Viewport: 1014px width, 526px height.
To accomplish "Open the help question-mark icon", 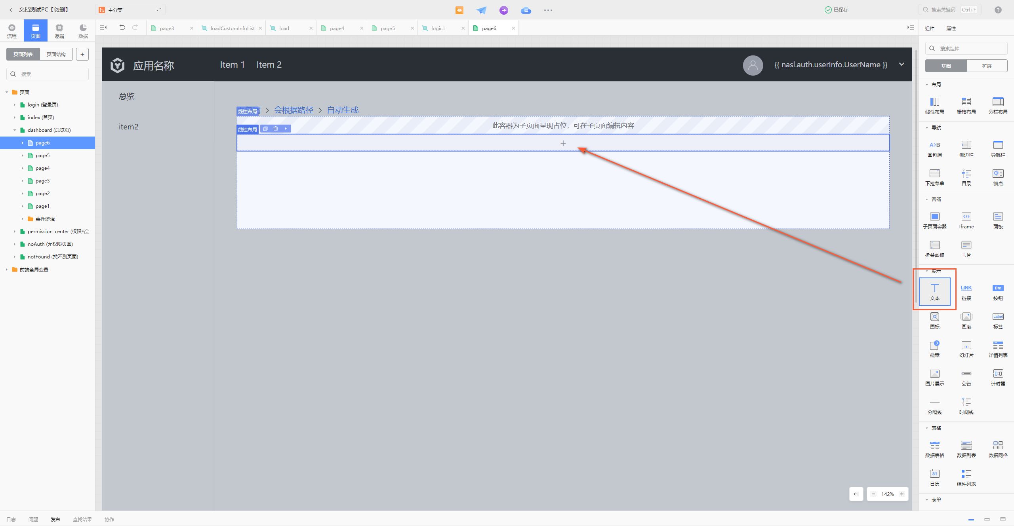I will (x=998, y=10).
